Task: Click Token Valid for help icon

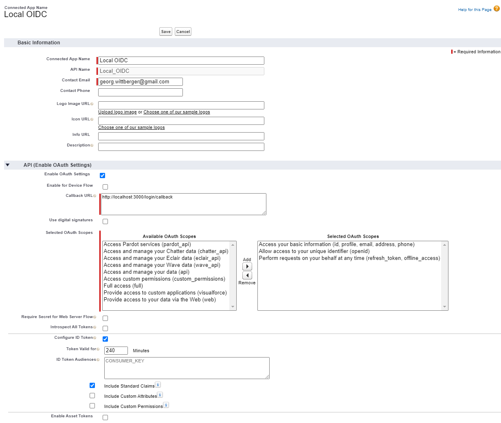Action: point(98,349)
